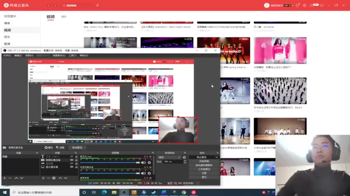
Task: Open the NetEase user avatar
Action: (x=266, y=5)
